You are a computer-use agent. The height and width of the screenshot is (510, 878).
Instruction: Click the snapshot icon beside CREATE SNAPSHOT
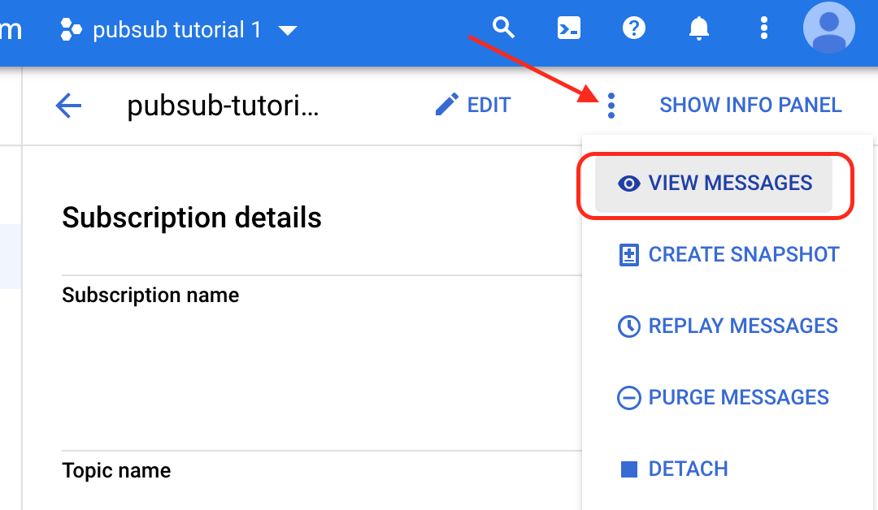[628, 255]
